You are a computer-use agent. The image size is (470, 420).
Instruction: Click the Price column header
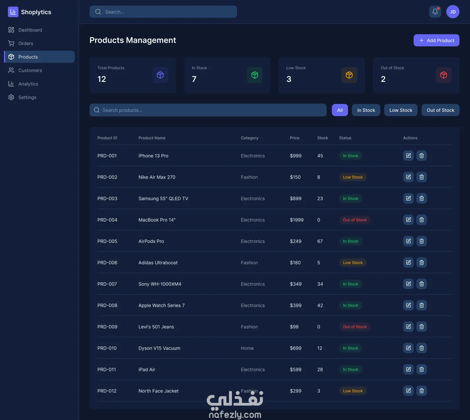(295, 138)
